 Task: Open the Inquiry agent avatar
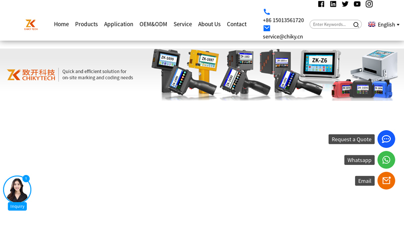coord(17,190)
